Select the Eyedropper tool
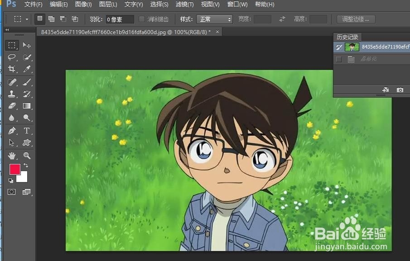 (26, 69)
